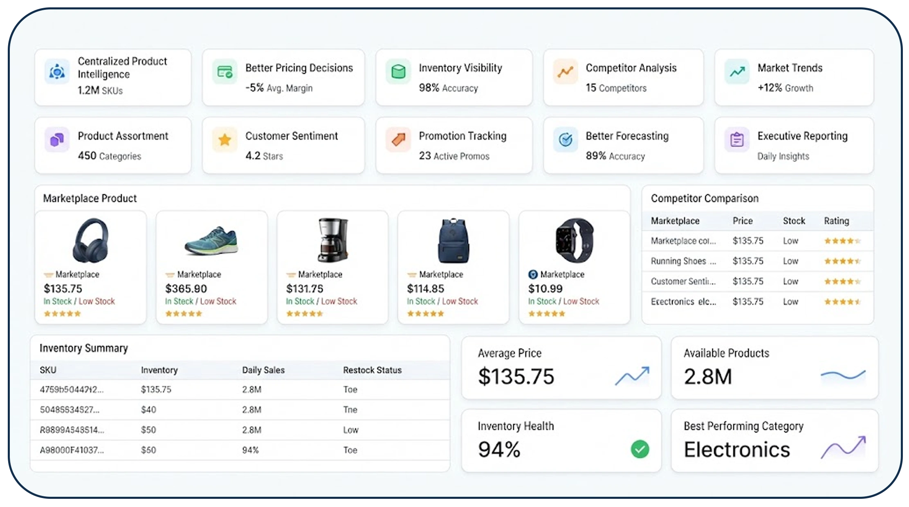The height and width of the screenshot is (507, 909).
Task: Click the $114.85 price on the backpack card
Action: pos(425,289)
